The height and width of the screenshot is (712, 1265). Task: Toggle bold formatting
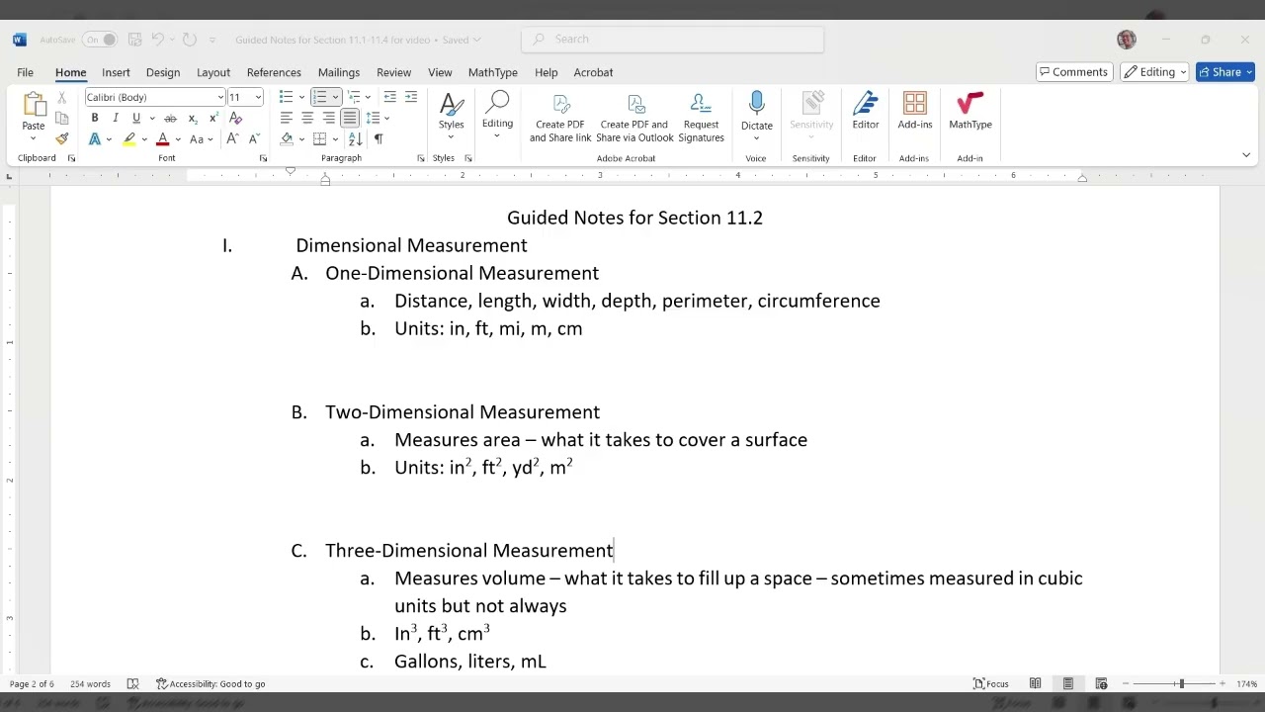tap(95, 119)
